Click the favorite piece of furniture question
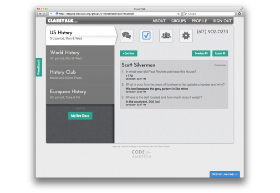This screenshot has width=280, height=193. pos(175,85)
